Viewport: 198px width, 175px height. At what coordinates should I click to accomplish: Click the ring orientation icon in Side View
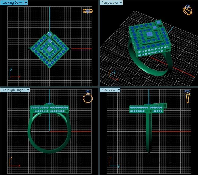[187, 97]
